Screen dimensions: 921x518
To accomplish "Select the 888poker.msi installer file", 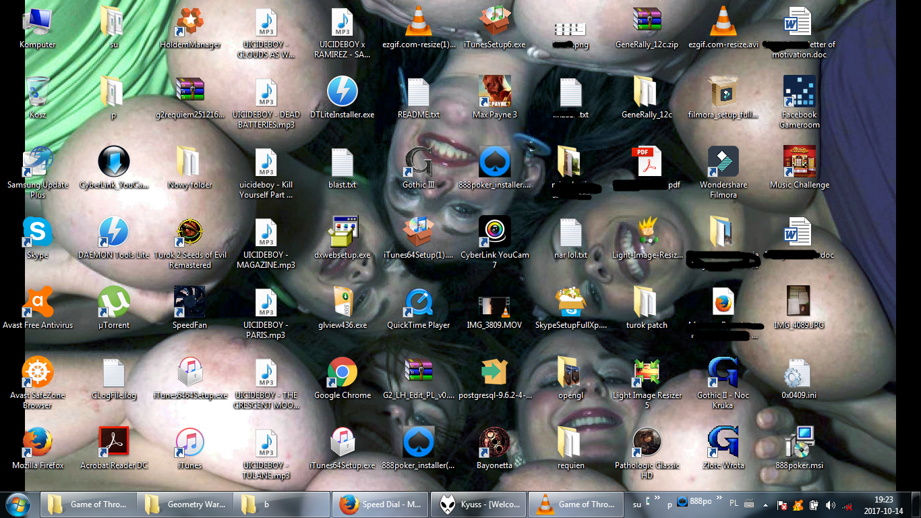I will tap(800, 449).
